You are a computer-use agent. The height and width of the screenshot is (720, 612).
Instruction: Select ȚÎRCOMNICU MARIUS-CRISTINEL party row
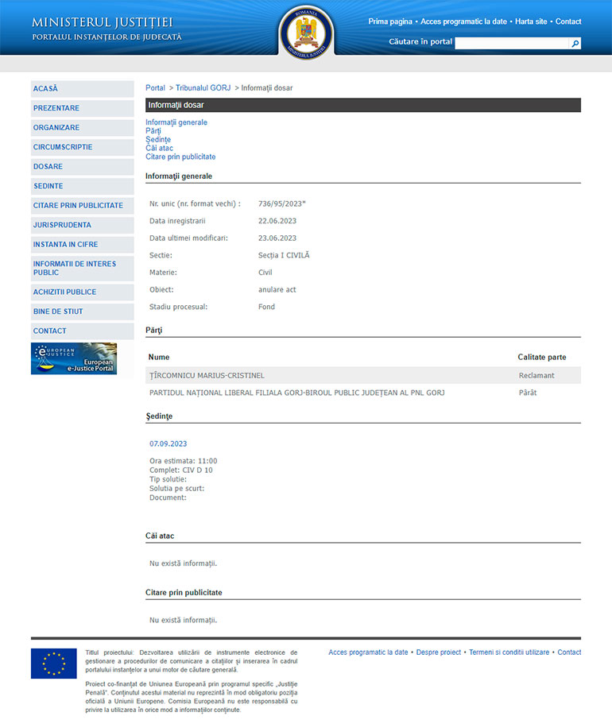pos(363,375)
